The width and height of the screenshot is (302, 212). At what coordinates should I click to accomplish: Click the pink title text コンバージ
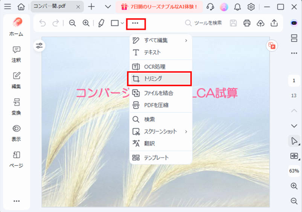[x=103, y=93]
